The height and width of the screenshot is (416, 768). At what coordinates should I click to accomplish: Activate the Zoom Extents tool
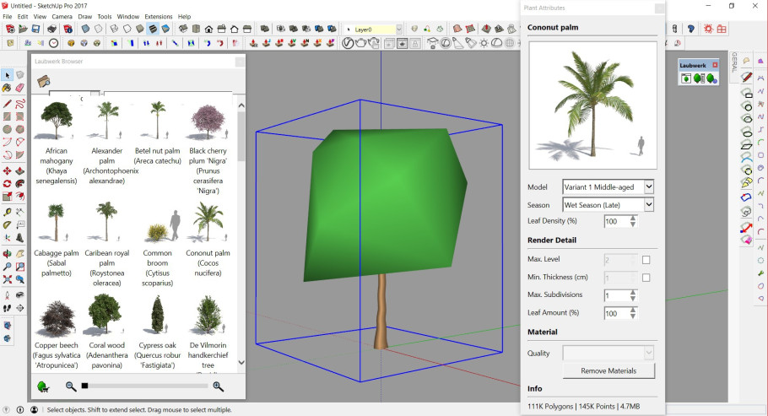[7, 279]
